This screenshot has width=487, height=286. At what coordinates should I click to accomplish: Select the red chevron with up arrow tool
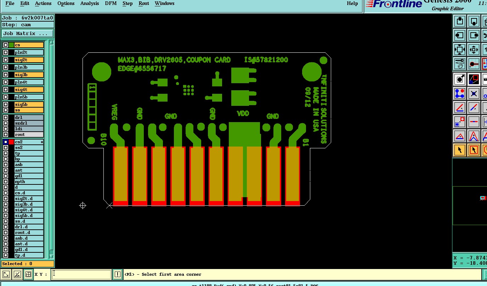[474, 136]
